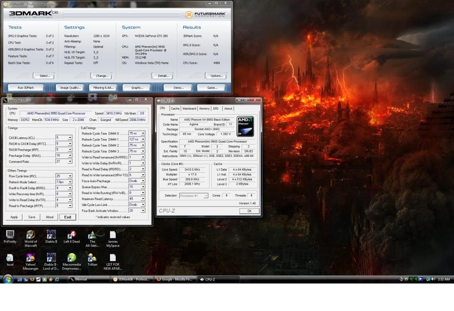Click The All-Seei... desktop shortcut
This screenshot has height=311, width=454.
click(x=92, y=238)
